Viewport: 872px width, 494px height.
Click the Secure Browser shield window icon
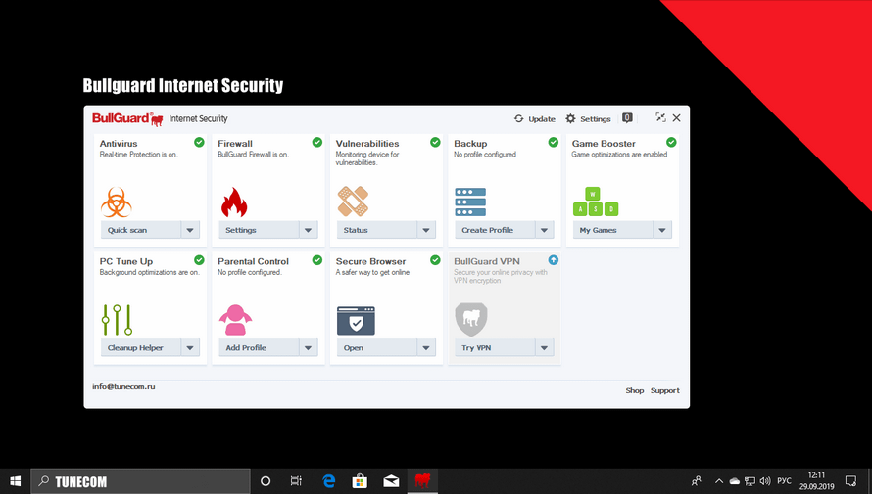[x=356, y=320]
